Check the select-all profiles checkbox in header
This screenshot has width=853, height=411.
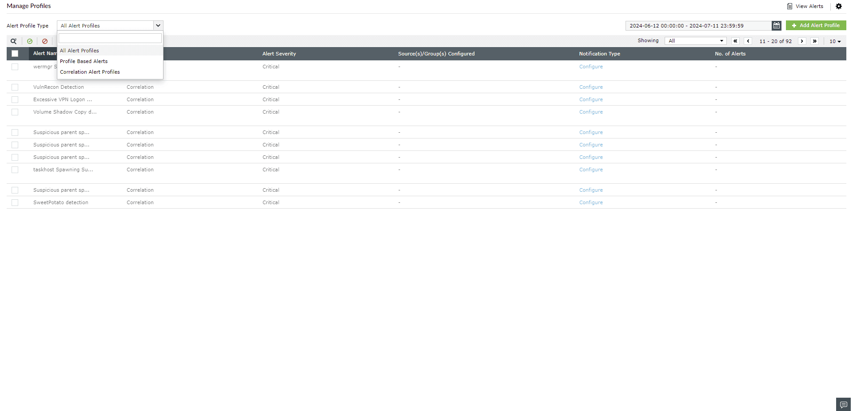tap(16, 53)
